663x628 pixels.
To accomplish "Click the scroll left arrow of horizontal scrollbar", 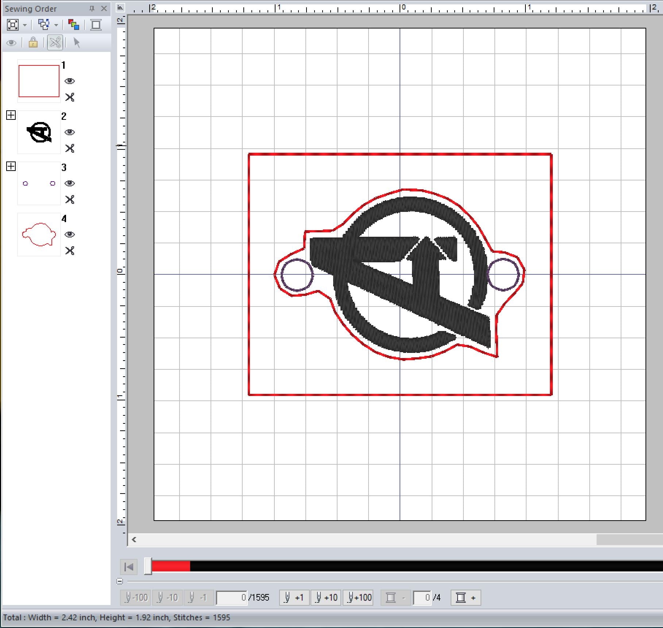I will (x=134, y=540).
